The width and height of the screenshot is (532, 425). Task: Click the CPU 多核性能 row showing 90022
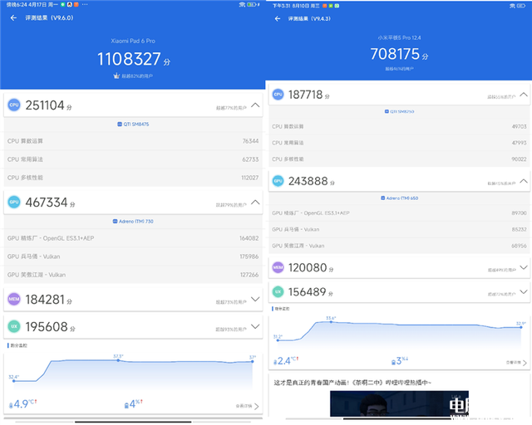[x=399, y=159]
